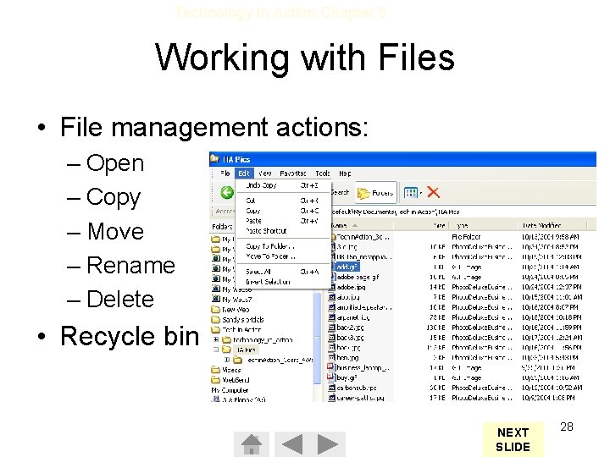Click the 10/24/2004 12:07 PM date cell
The width and height of the screenshot is (610, 457).
(552, 287)
